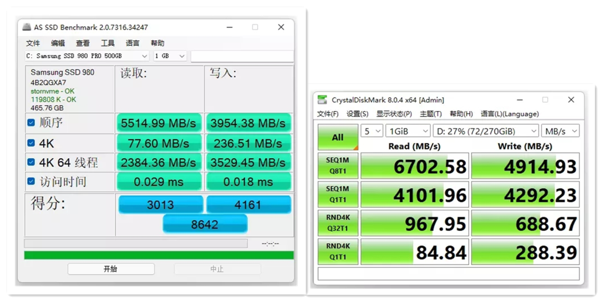Click the 8642 total score
The height and width of the screenshot is (301, 605).
point(205,224)
